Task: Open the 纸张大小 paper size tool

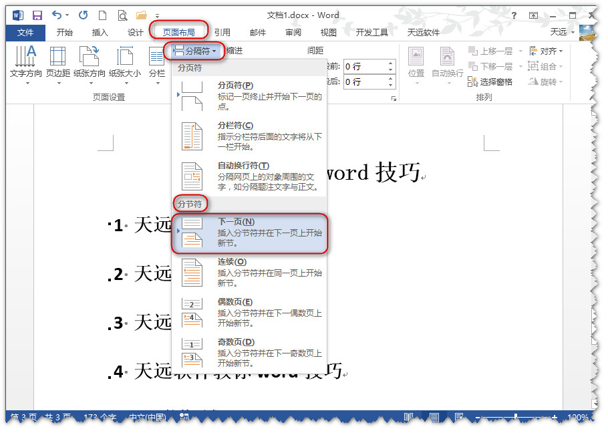Action: pyautogui.click(x=125, y=65)
